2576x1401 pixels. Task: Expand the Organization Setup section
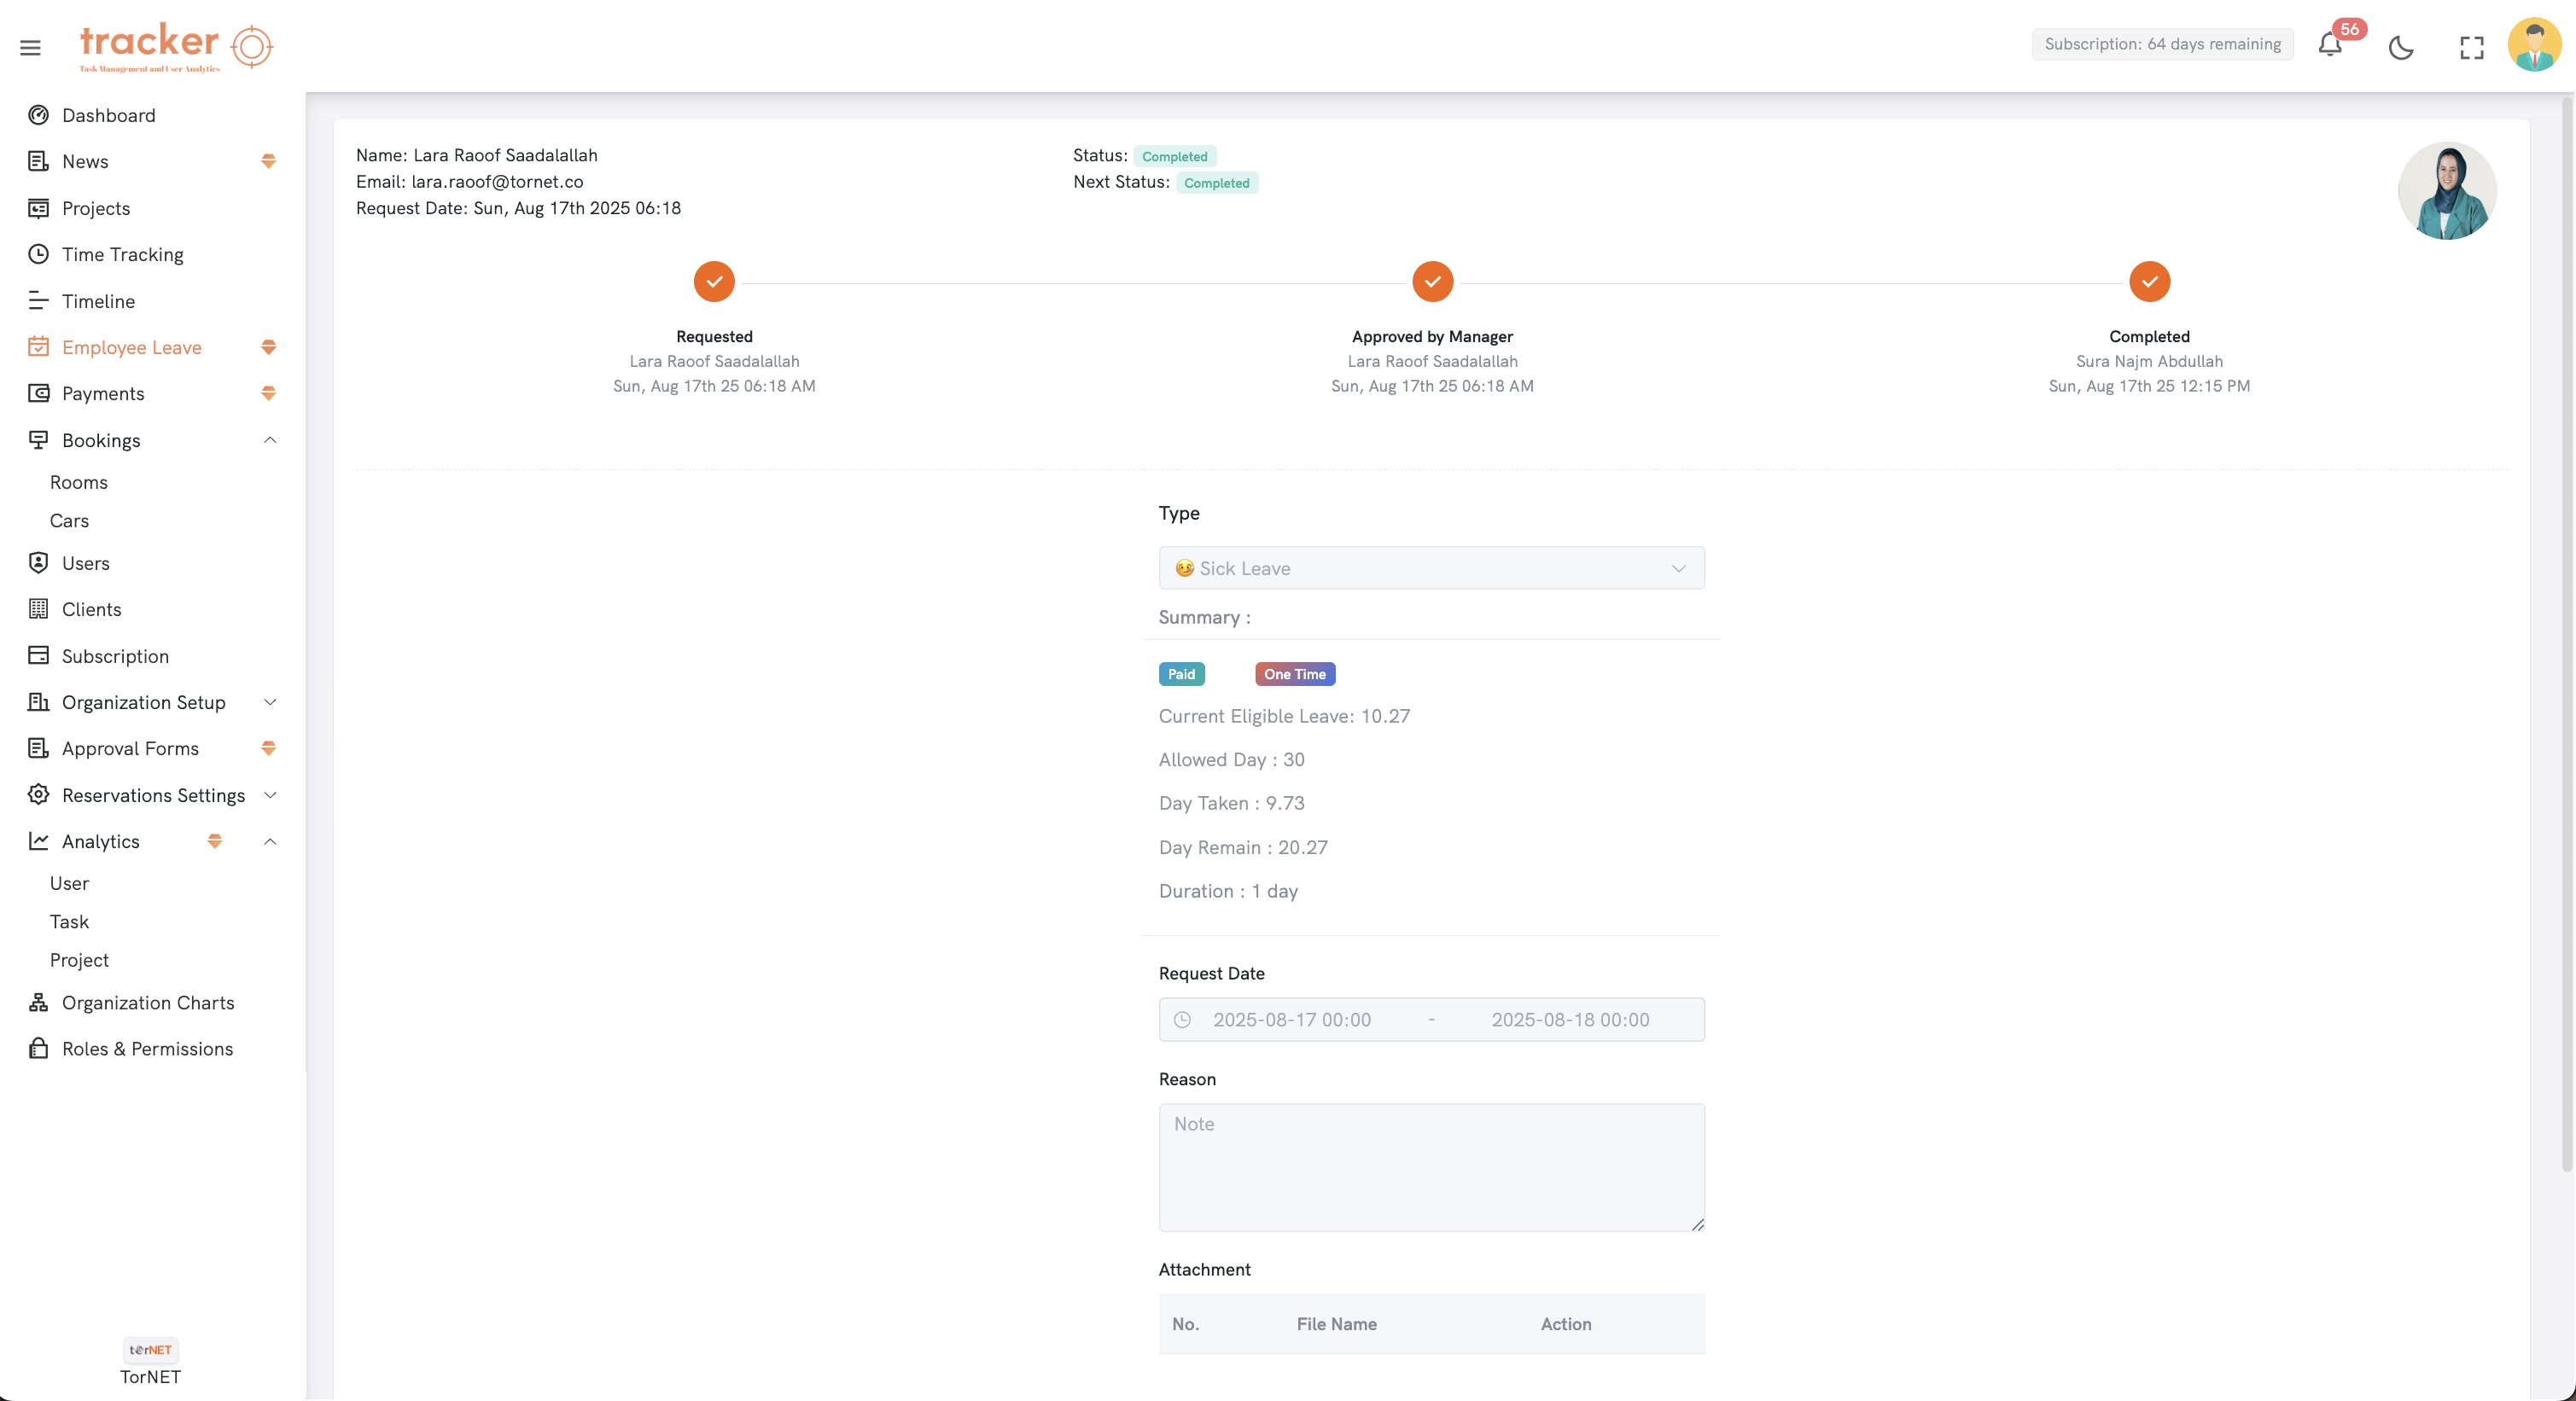click(x=269, y=702)
